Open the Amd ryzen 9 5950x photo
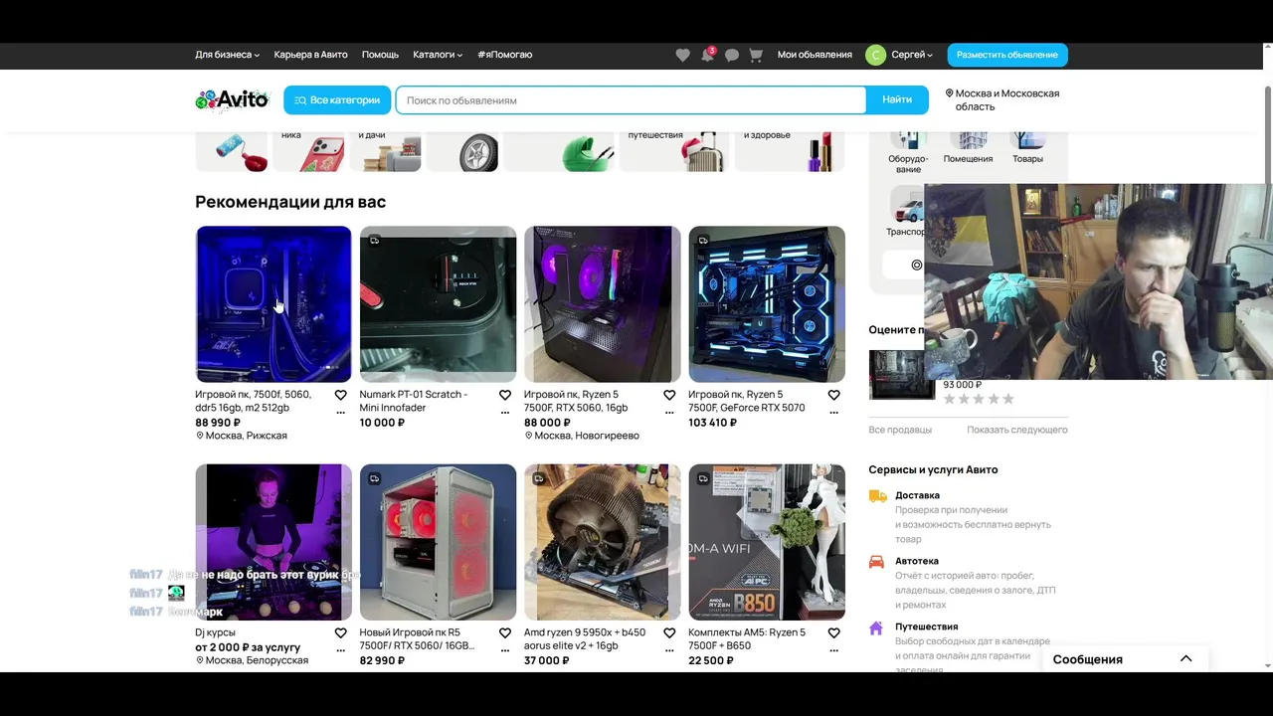This screenshot has width=1273, height=716. [x=603, y=542]
